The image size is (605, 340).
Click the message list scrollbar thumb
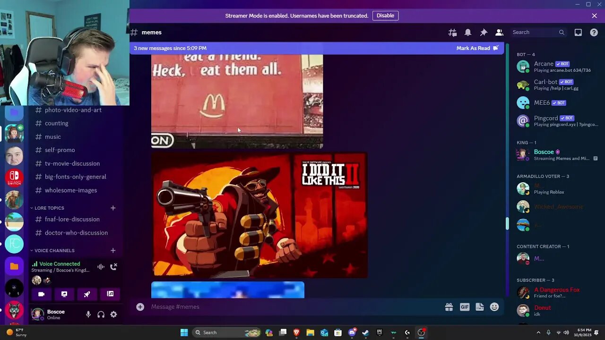click(507, 223)
